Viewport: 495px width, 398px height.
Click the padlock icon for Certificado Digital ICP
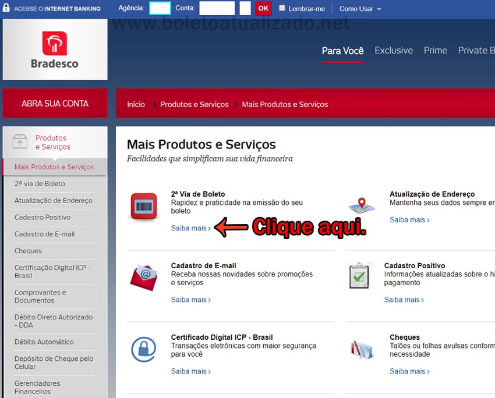click(x=143, y=349)
